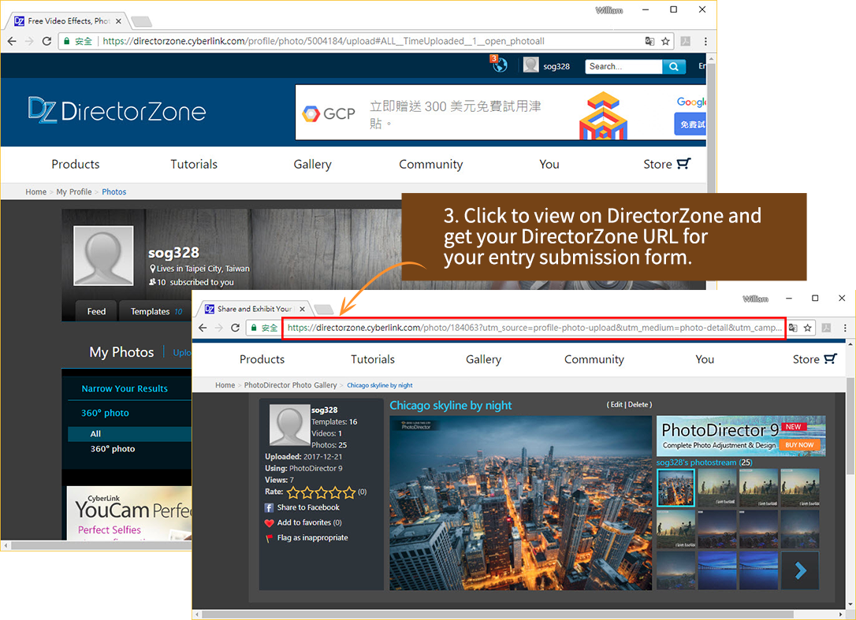Click the Edit link for the photo
Viewport: 856px width, 620px height.
click(616, 405)
